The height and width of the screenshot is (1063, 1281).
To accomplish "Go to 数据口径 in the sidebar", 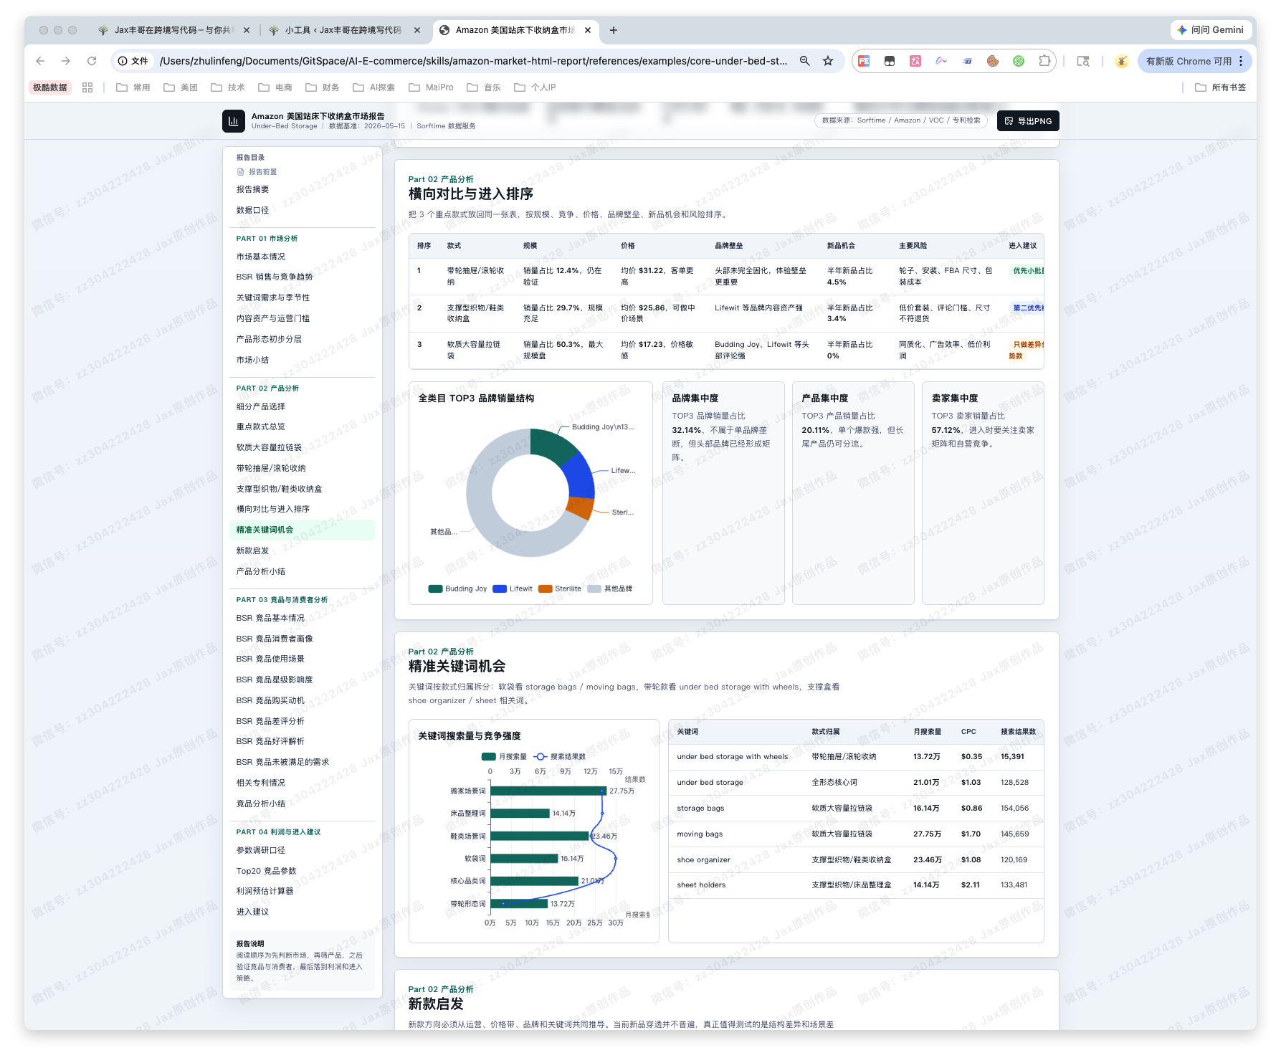I will point(253,211).
